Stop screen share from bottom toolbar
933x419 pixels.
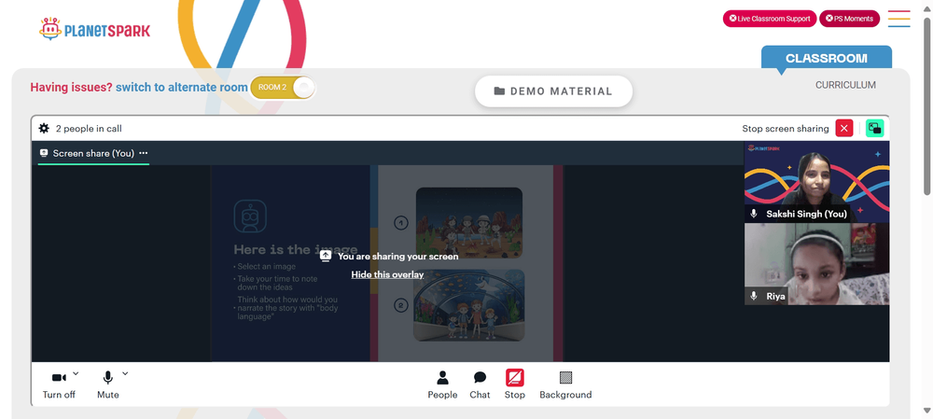pyautogui.click(x=515, y=385)
